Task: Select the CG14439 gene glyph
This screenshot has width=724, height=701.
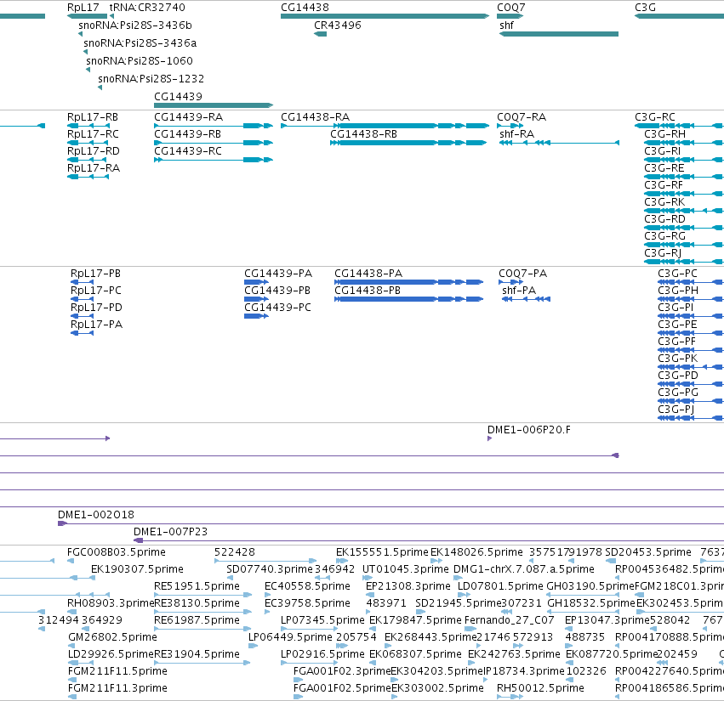Action: 214,105
